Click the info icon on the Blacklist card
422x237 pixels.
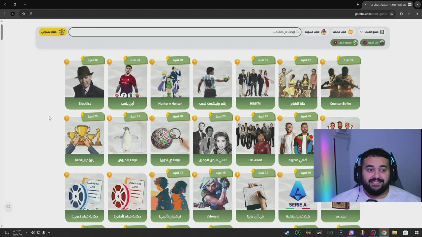pyautogui.click(x=67, y=62)
